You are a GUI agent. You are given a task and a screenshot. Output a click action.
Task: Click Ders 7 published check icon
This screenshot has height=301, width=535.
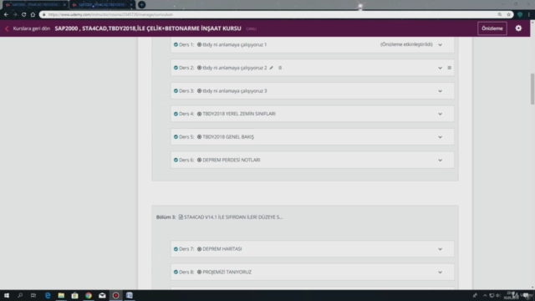(176, 249)
